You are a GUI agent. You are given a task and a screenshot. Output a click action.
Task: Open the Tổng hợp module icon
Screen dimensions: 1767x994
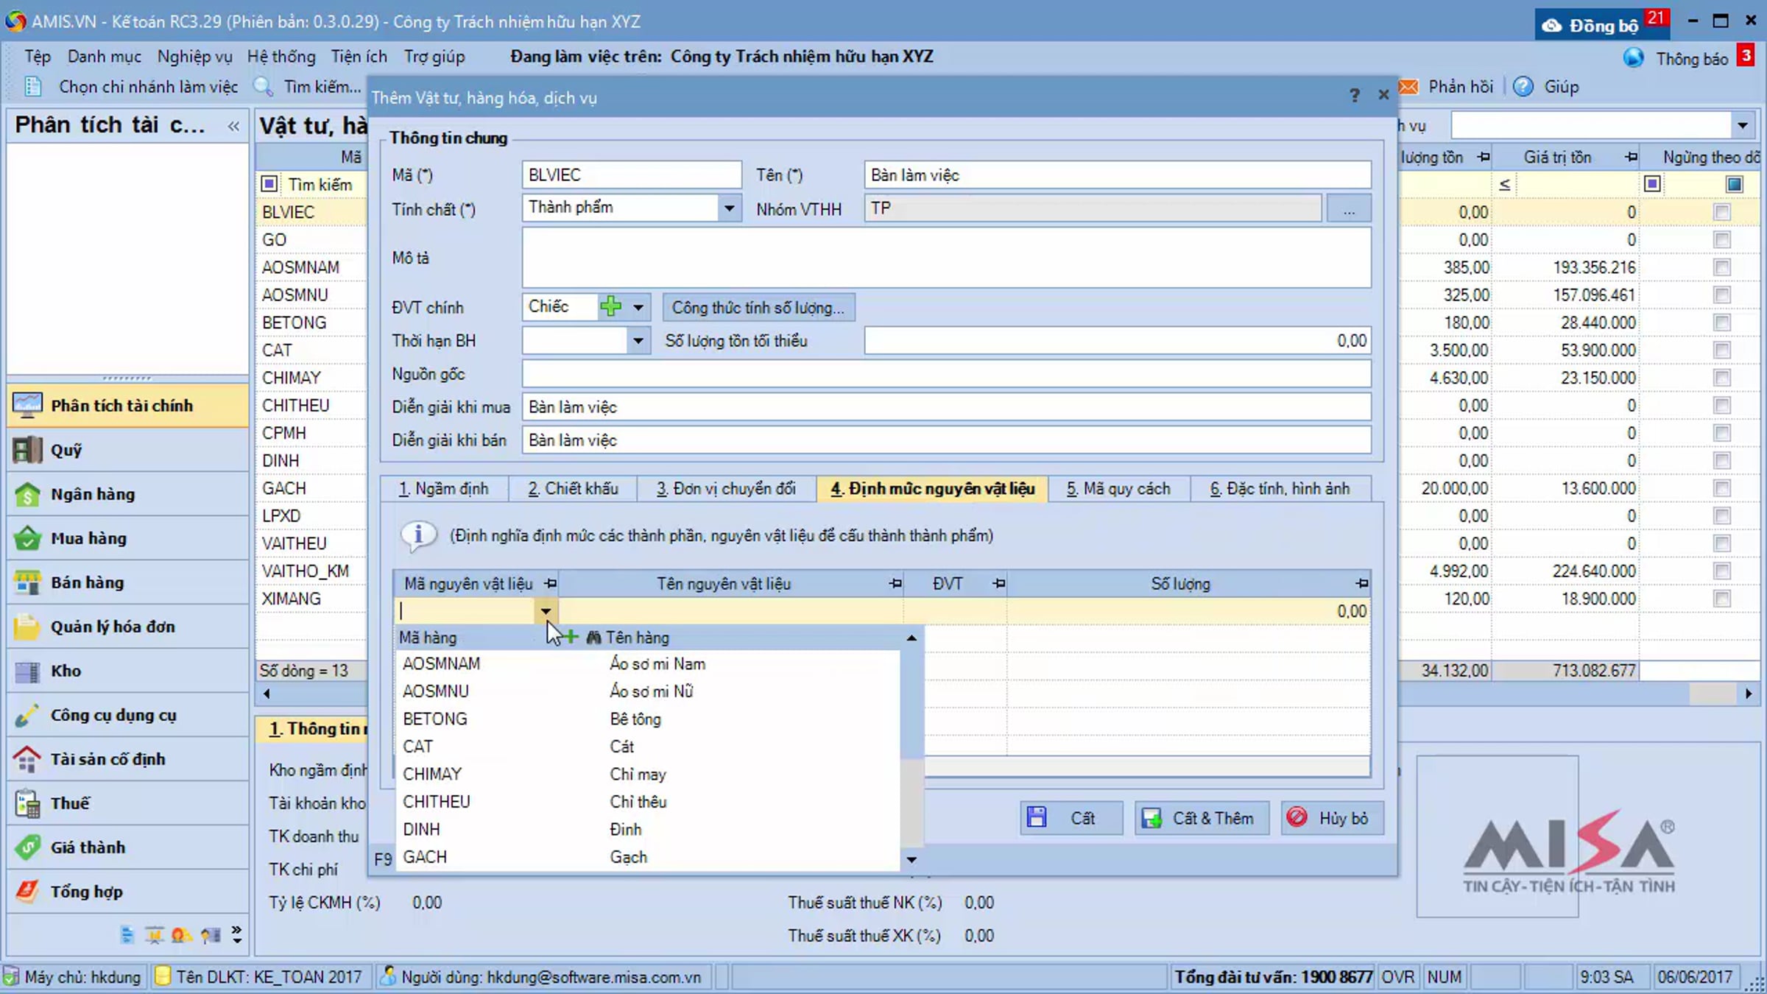27,892
